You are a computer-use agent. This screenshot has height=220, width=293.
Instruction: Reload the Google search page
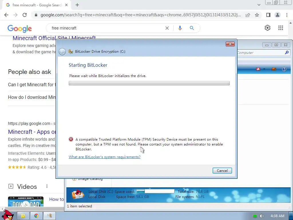pos(25,15)
